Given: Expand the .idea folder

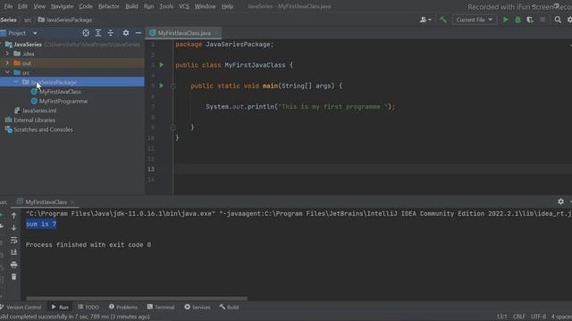Looking at the screenshot, I should point(7,53).
